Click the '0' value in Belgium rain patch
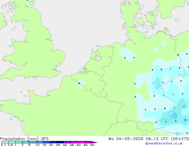This screenshot has width=189, height=146. click(x=79, y=83)
